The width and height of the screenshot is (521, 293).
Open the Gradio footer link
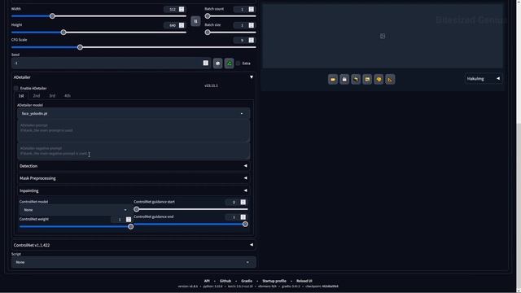pos(247,281)
